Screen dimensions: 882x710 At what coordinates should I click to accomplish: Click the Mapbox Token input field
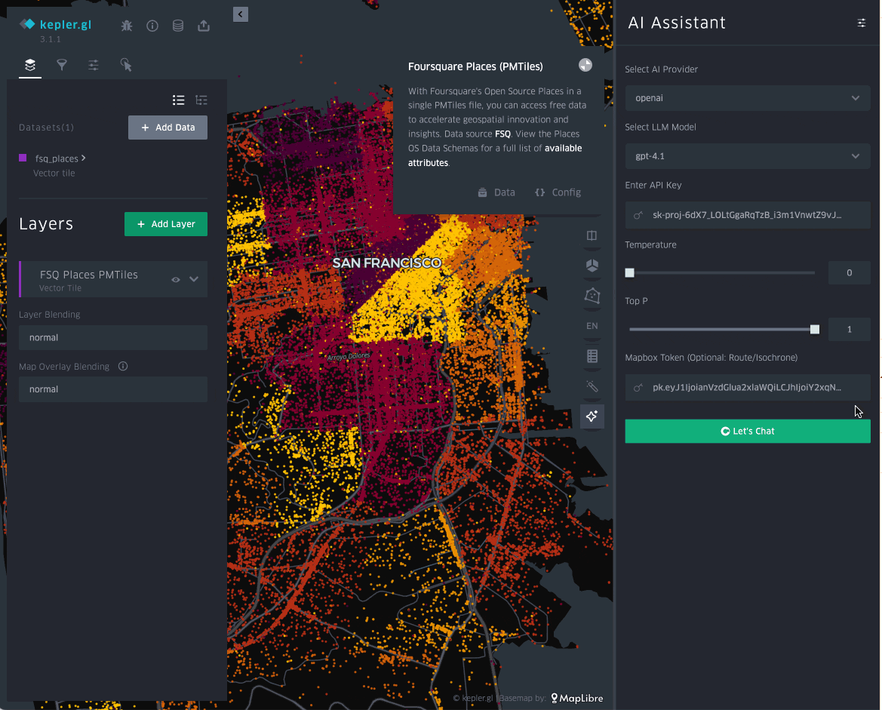748,388
